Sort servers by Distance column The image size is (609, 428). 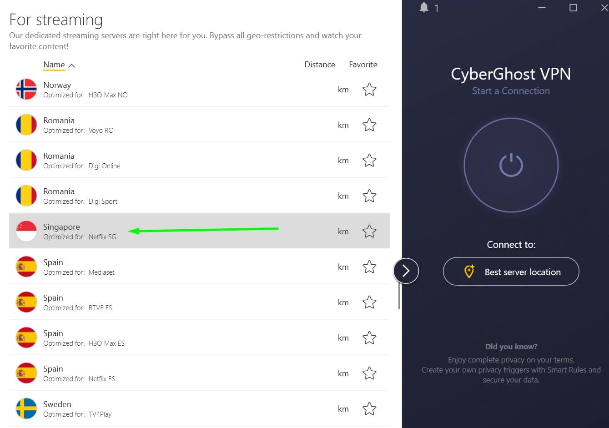click(x=320, y=65)
